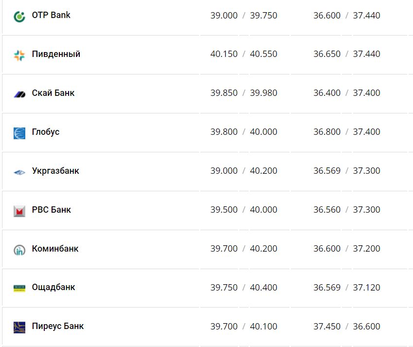Screen dimensions: 413x347
Task: Click the 37.450 / 36.600 rate for Пиреус Банк
Action: pyautogui.click(x=347, y=327)
